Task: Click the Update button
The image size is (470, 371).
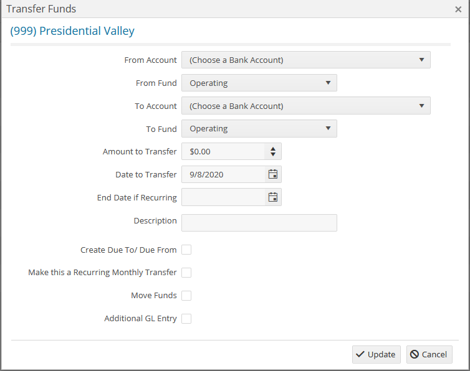Action: 376,354
